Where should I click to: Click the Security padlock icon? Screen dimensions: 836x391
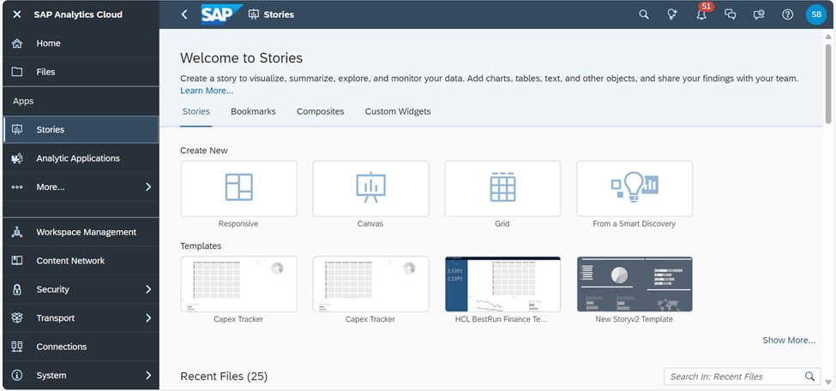(17, 289)
